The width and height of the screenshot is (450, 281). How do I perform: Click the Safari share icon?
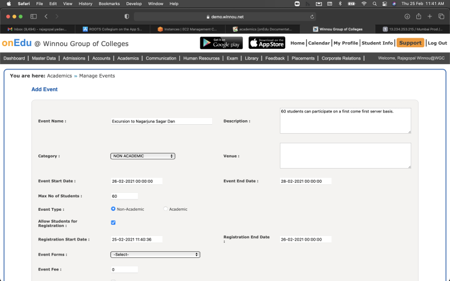pos(418,17)
